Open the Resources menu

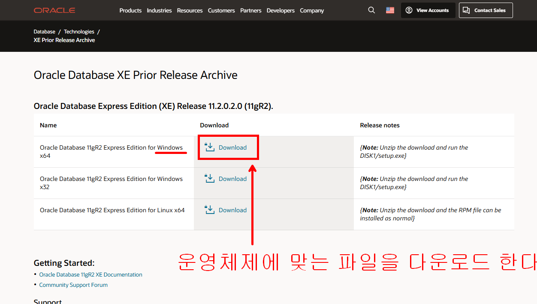(190, 10)
